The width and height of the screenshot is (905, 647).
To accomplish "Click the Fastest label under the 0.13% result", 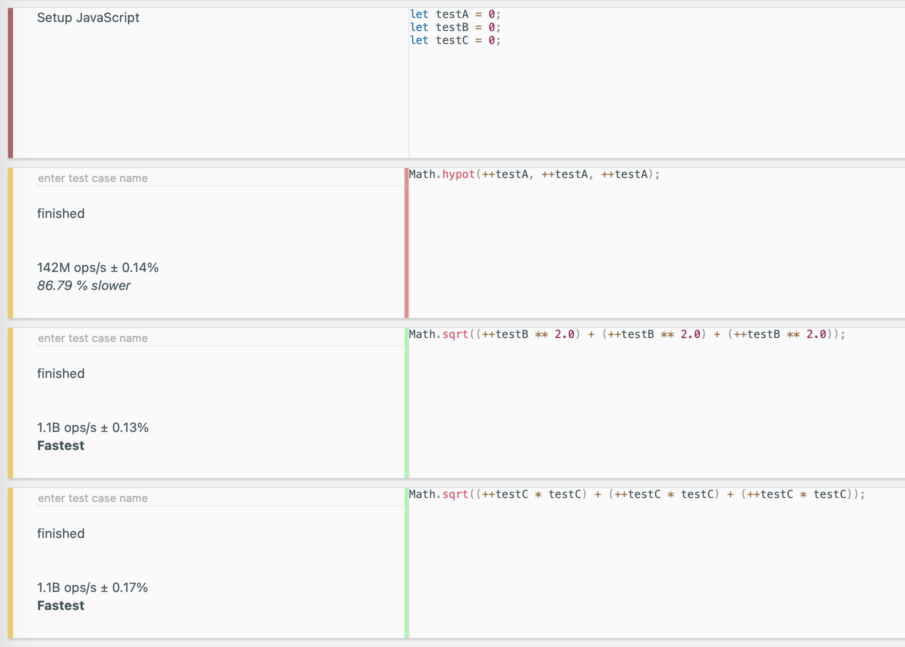I will (60, 445).
